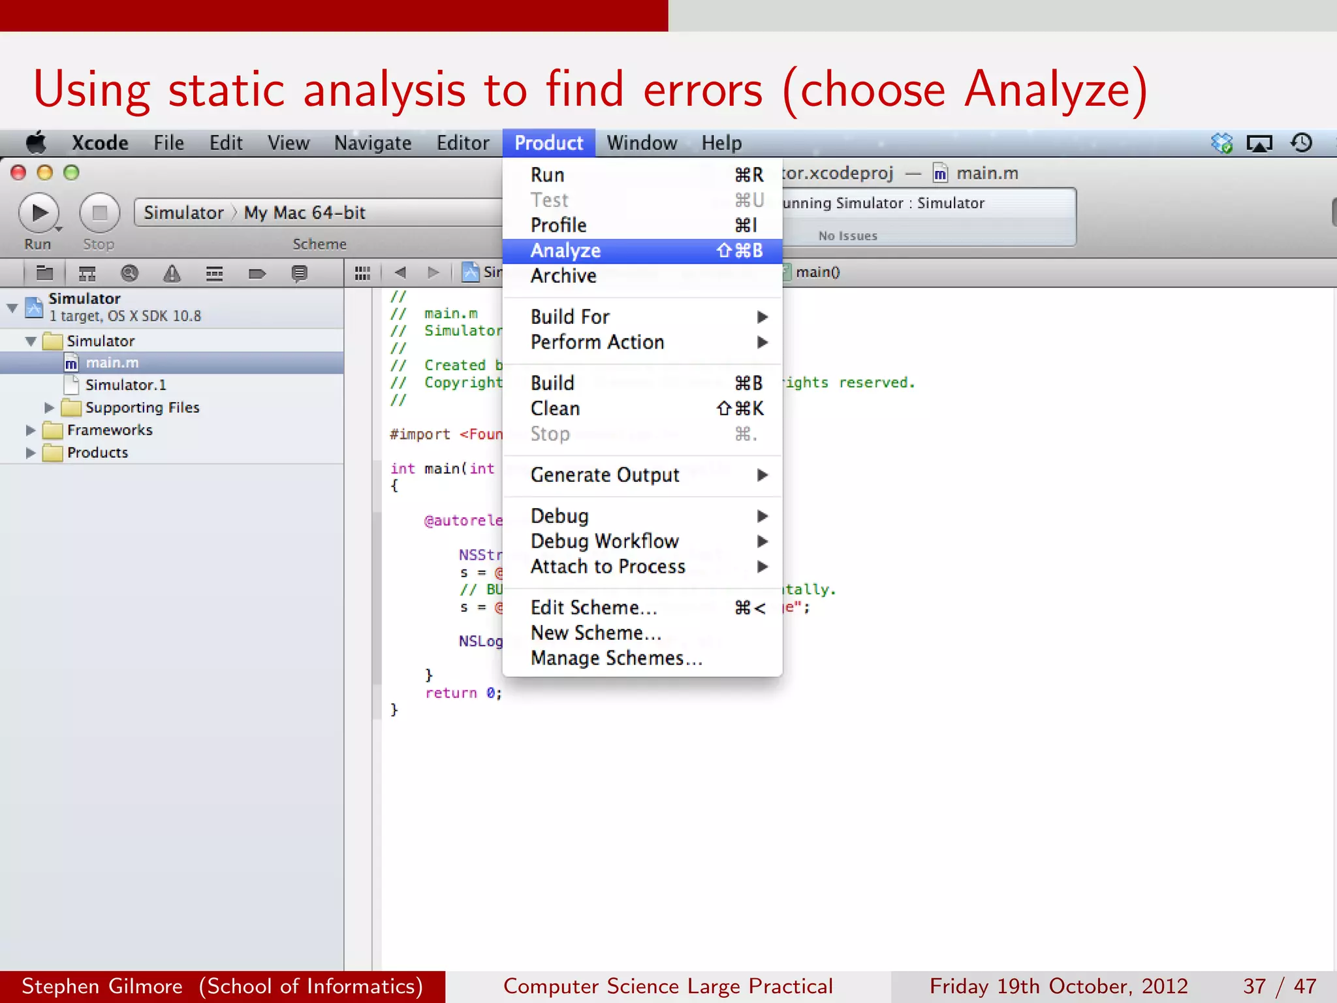Viewport: 1337px width, 1003px height.
Task: Click the AirPlay display icon in menu bar
Action: [1259, 143]
